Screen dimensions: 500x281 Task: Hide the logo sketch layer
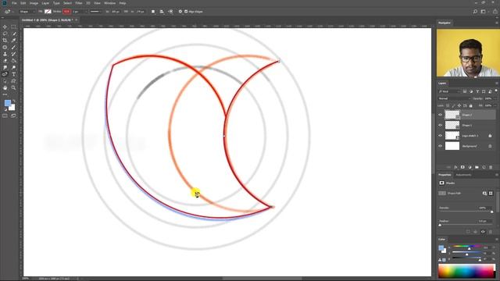(x=440, y=136)
